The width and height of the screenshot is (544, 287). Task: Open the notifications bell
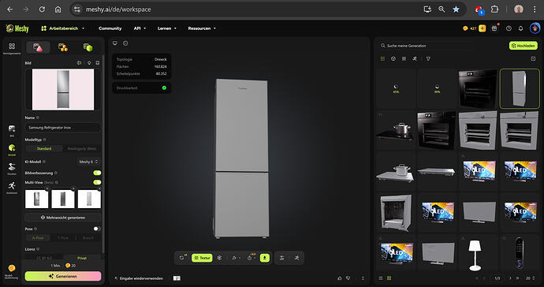(520, 28)
